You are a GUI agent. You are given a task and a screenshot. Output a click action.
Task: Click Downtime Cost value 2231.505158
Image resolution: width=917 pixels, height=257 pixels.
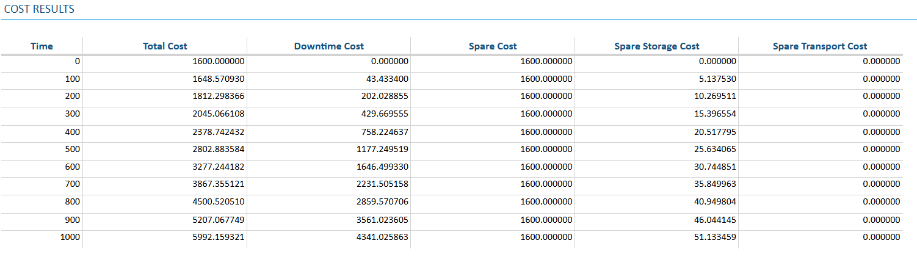coord(382,184)
